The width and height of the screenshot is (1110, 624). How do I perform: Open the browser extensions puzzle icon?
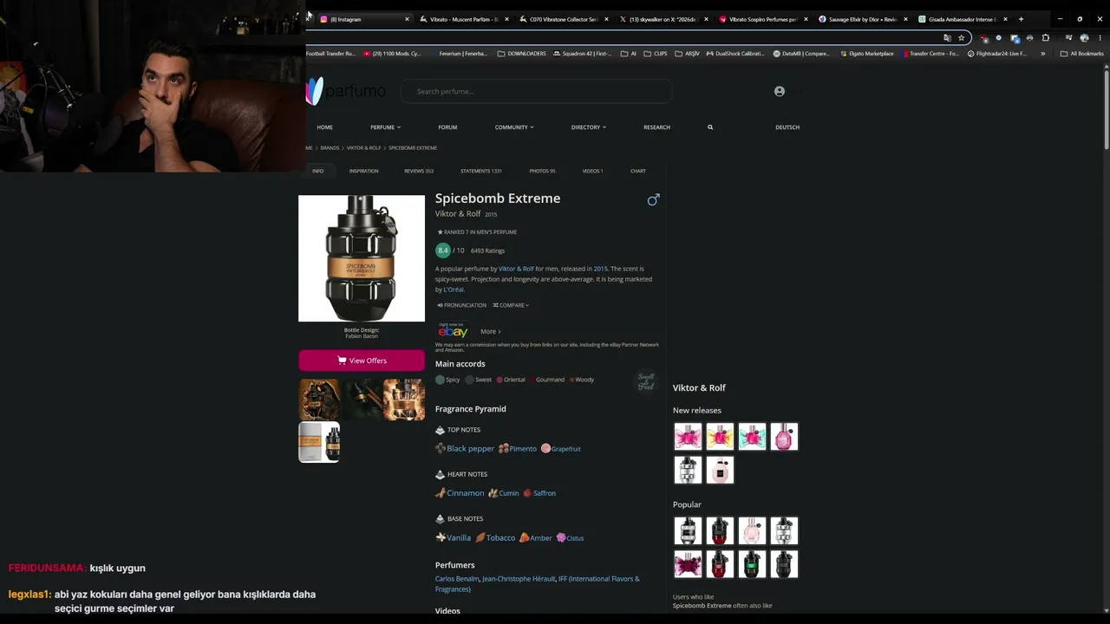coord(1045,38)
